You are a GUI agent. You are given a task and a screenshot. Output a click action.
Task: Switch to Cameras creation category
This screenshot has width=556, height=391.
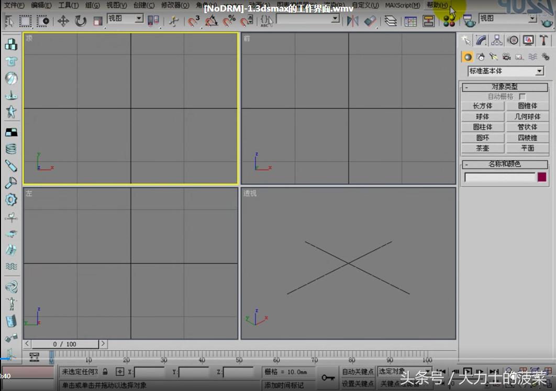[506, 57]
